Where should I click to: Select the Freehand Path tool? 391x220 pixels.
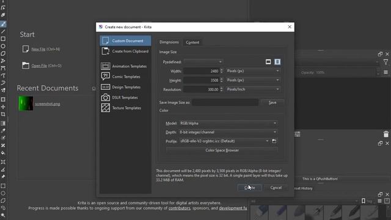[3, 76]
